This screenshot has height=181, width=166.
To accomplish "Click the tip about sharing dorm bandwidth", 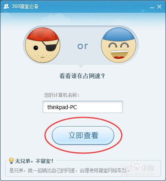I will (69, 170).
